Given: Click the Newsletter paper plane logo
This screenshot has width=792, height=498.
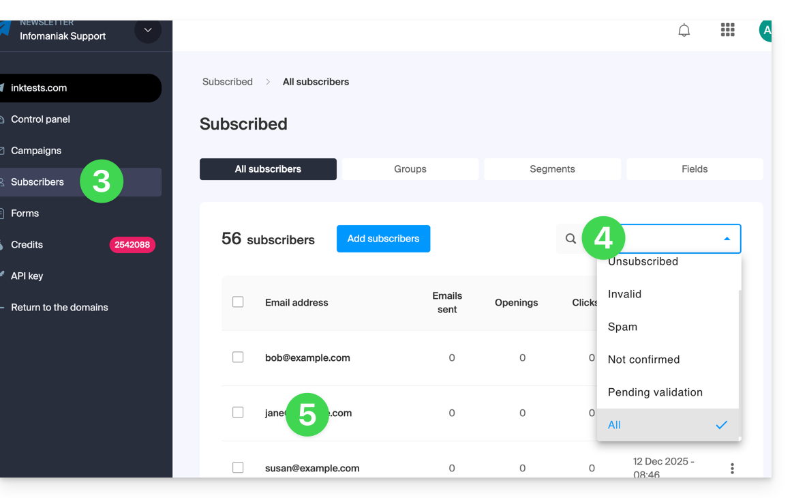Looking at the screenshot, I should pyautogui.click(x=5, y=29).
